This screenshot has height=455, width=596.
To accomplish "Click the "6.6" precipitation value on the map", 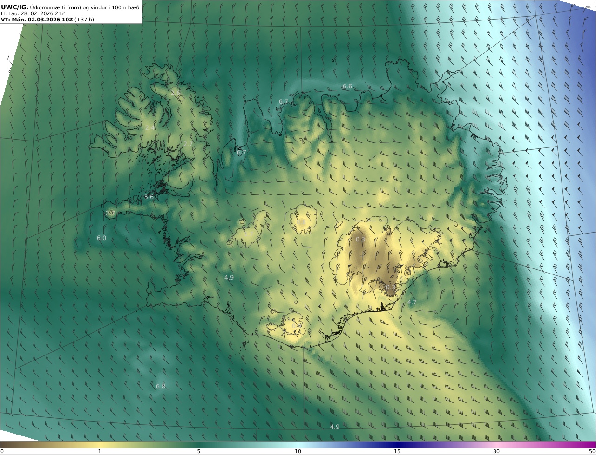I will pos(347,87).
